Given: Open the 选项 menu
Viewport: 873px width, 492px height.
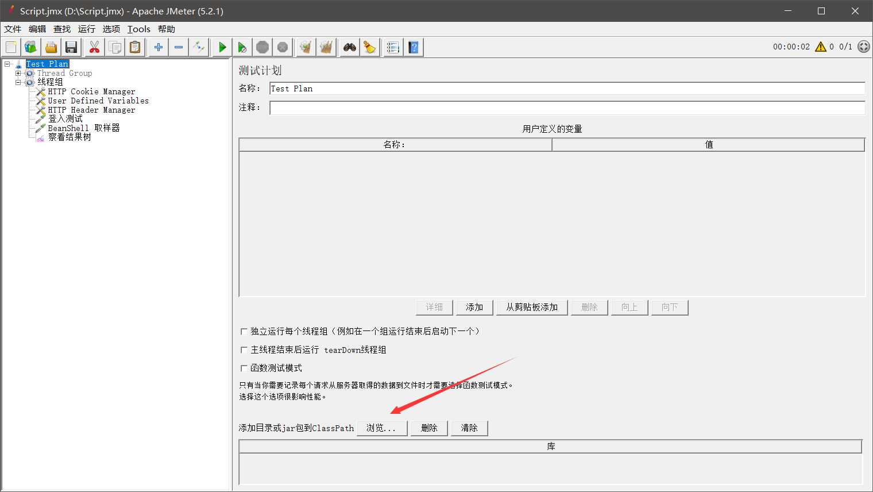Looking at the screenshot, I should (111, 29).
